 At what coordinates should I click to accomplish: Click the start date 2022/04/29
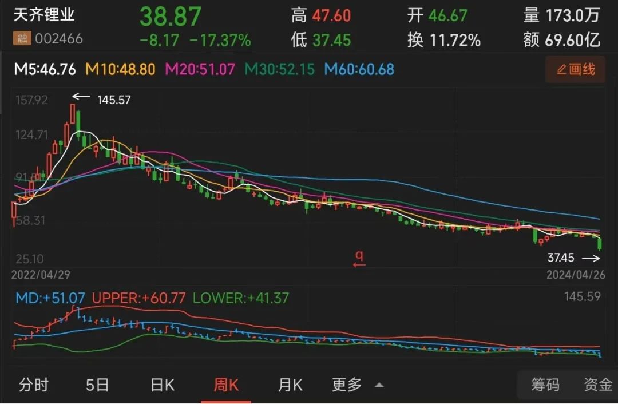coord(41,275)
